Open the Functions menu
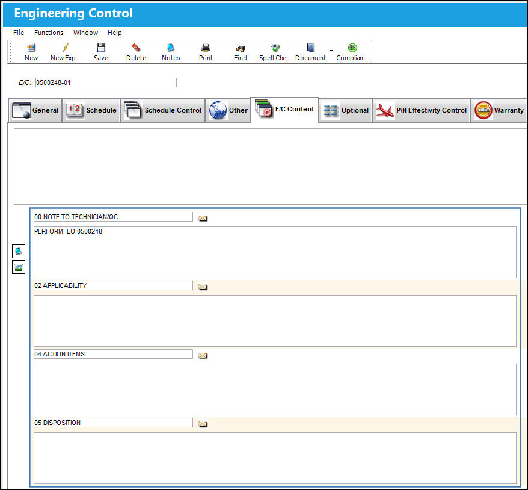The height and width of the screenshot is (490, 528). [x=49, y=33]
